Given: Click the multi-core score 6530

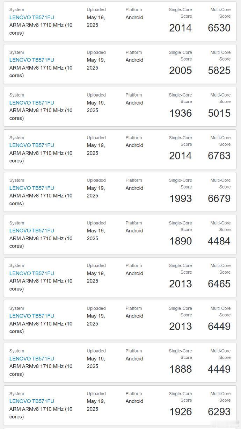Looking at the screenshot, I should [x=219, y=28].
